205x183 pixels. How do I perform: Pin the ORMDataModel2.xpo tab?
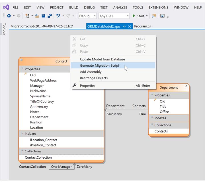click(x=124, y=27)
